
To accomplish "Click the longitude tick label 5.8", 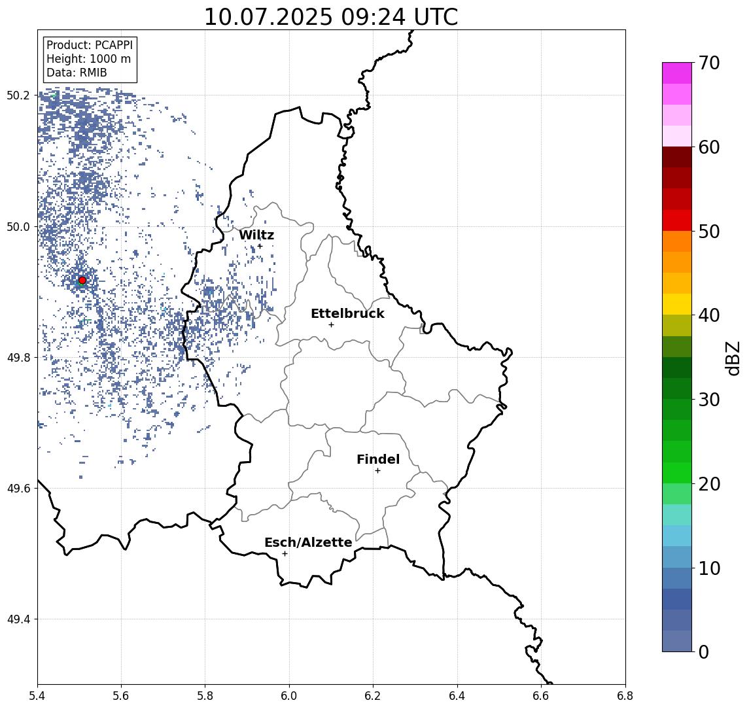I will pos(205,696).
